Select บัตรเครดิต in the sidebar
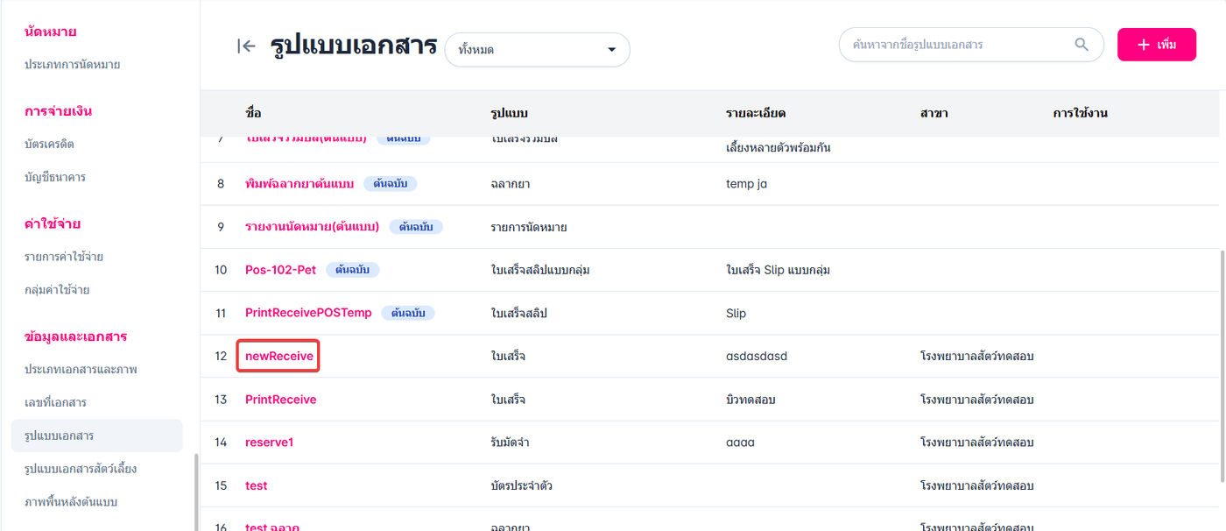 click(49, 144)
